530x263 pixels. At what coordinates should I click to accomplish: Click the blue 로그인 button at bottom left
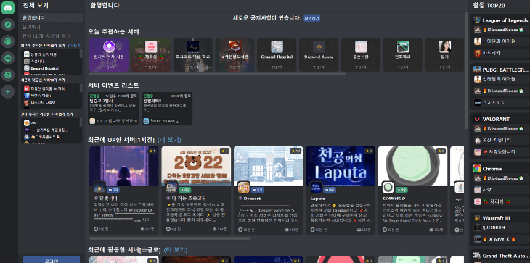[x=52, y=260]
